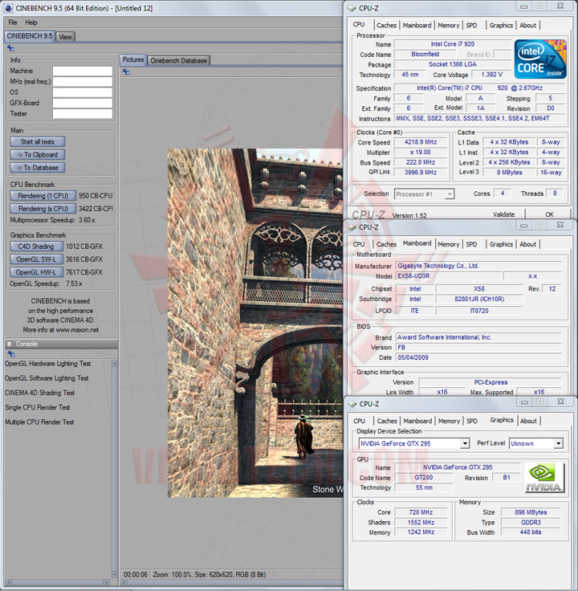
Task: Run the OpenGL SW-L test
Action: point(36,259)
